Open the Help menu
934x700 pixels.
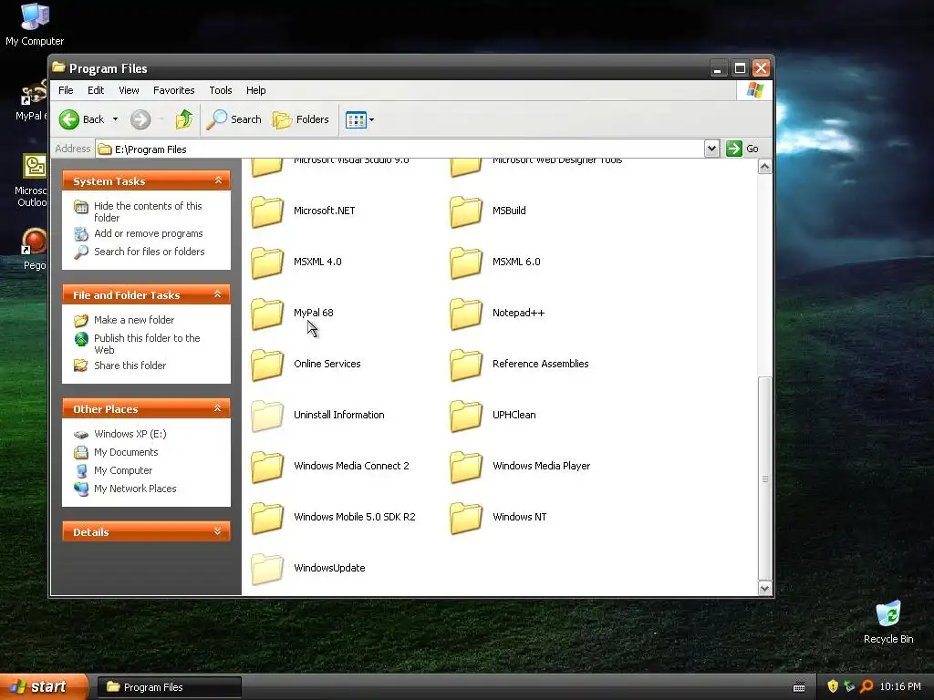pyautogui.click(x=256, y=90)
